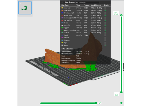
Task: Enable Travel moves display checkbox
Action: coord(105,35)
